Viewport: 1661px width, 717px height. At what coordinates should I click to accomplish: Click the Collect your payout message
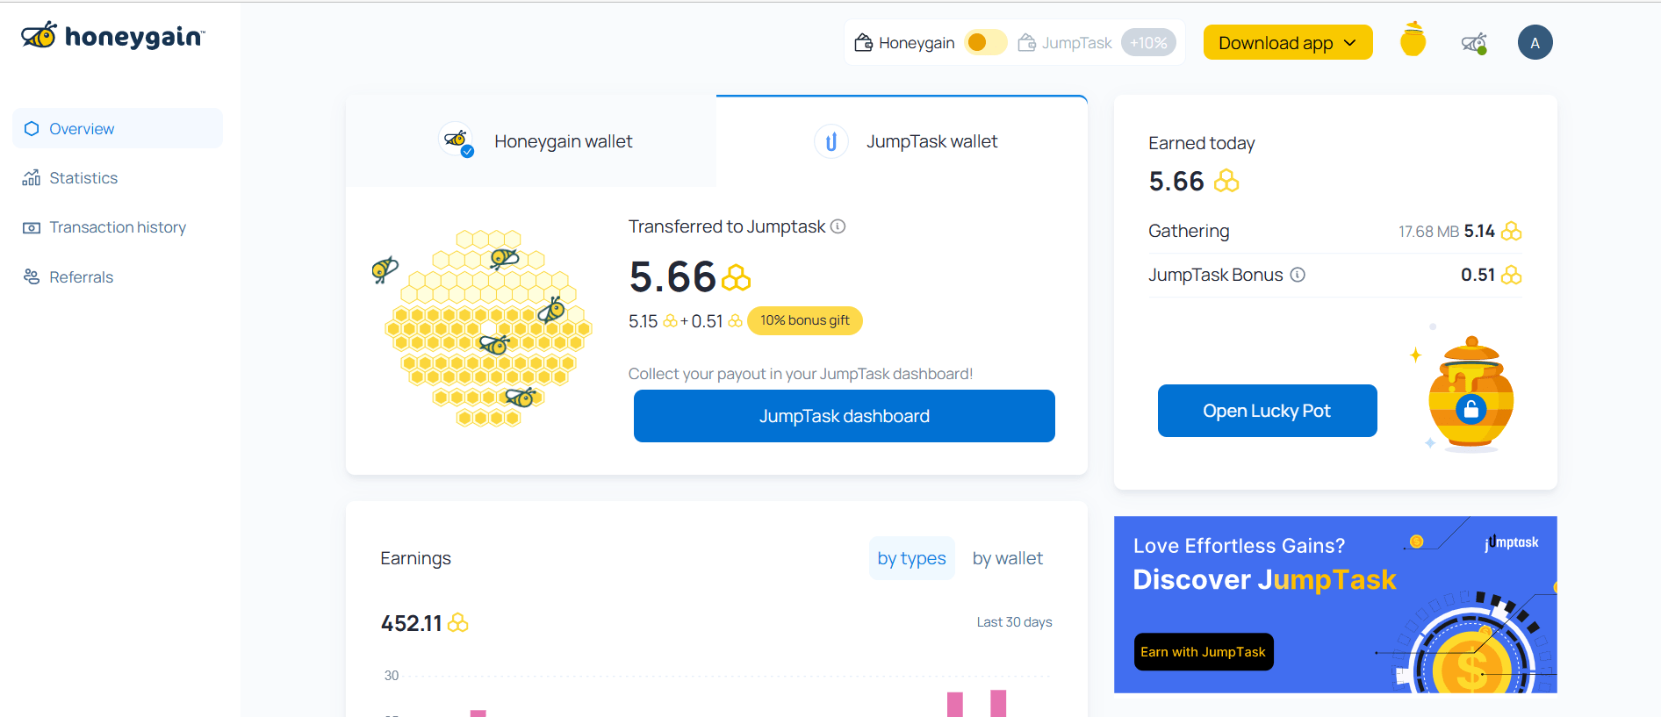[x=800, y=374]
